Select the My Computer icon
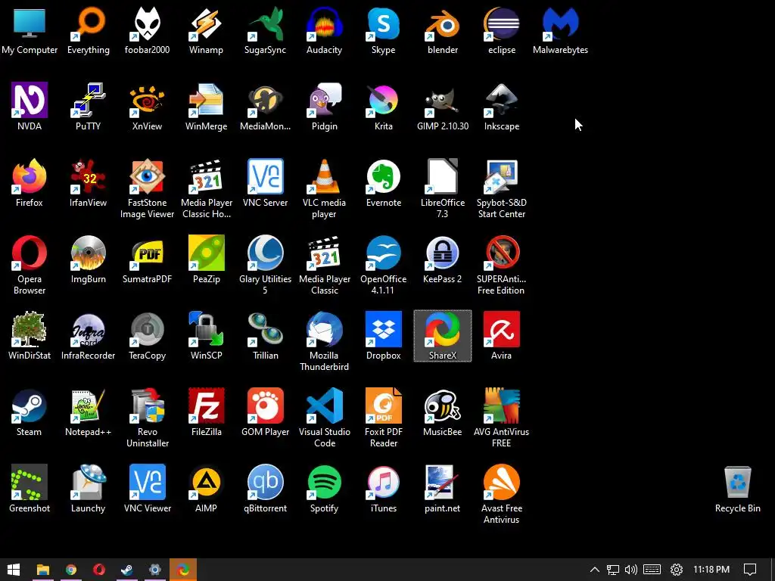The image size is (775, 581). [30, 30]
